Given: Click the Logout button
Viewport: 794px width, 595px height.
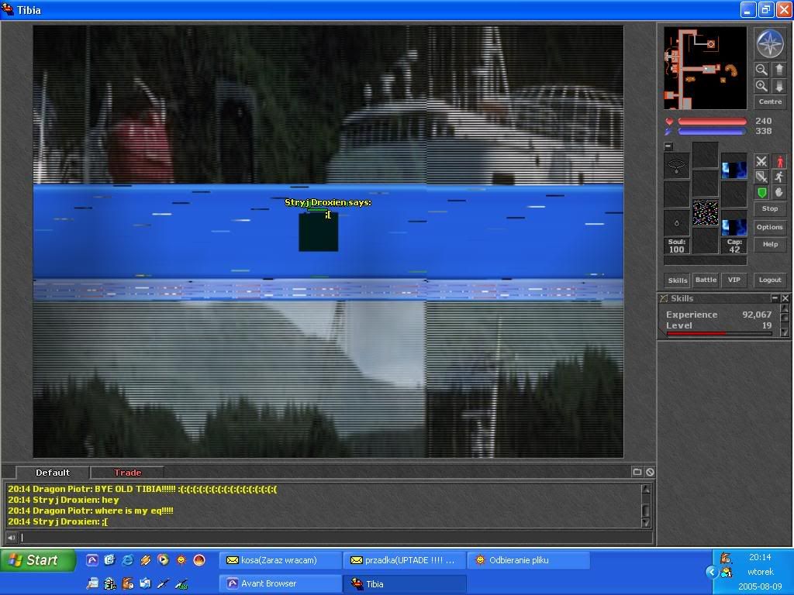Looking at the screenshot, I should (x=770, y=280).
